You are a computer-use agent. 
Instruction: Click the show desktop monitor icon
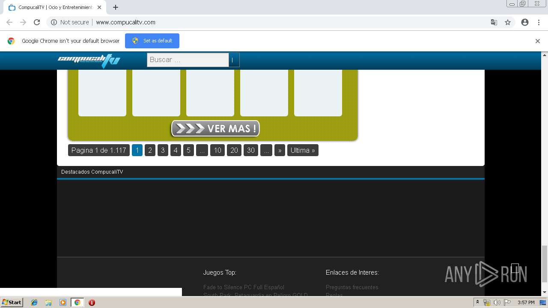coord(542,302)
